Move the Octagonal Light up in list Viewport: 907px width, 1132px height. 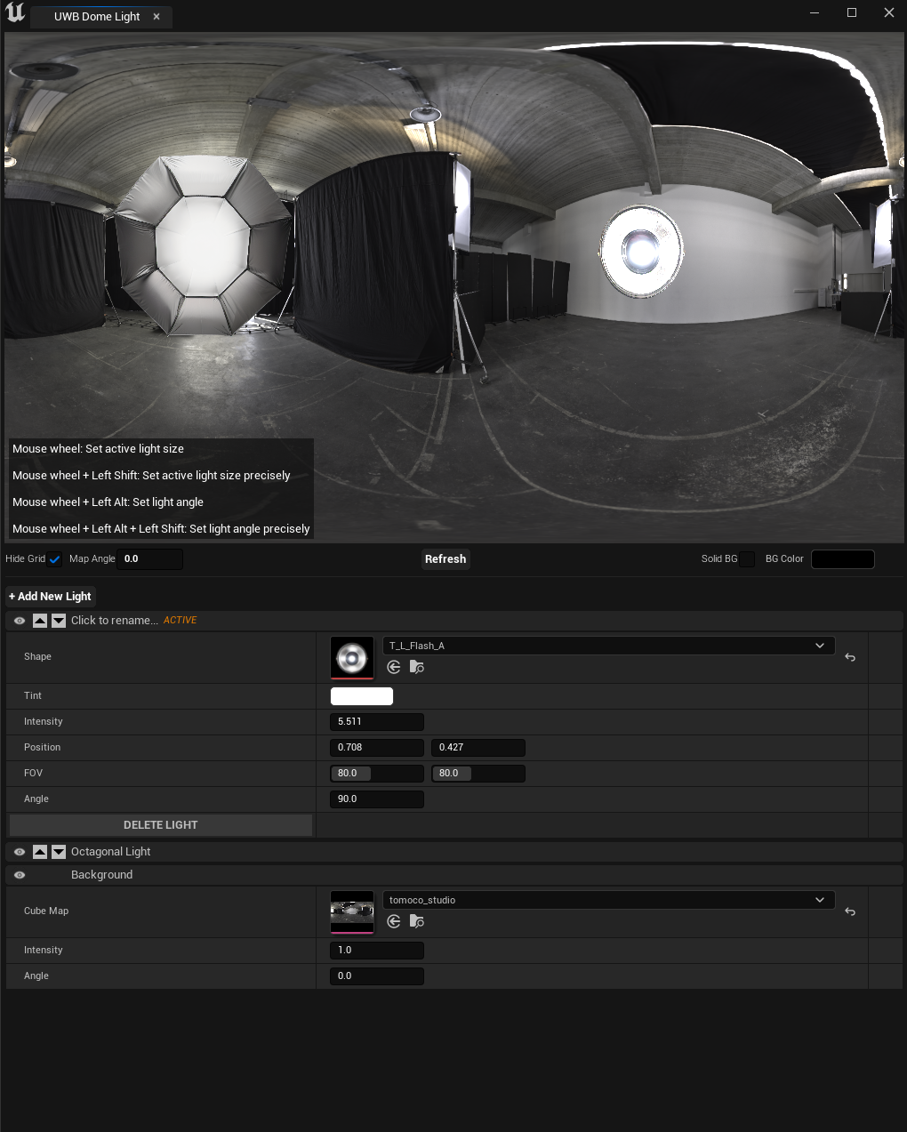pyautogui.click(x=40, y=852)
